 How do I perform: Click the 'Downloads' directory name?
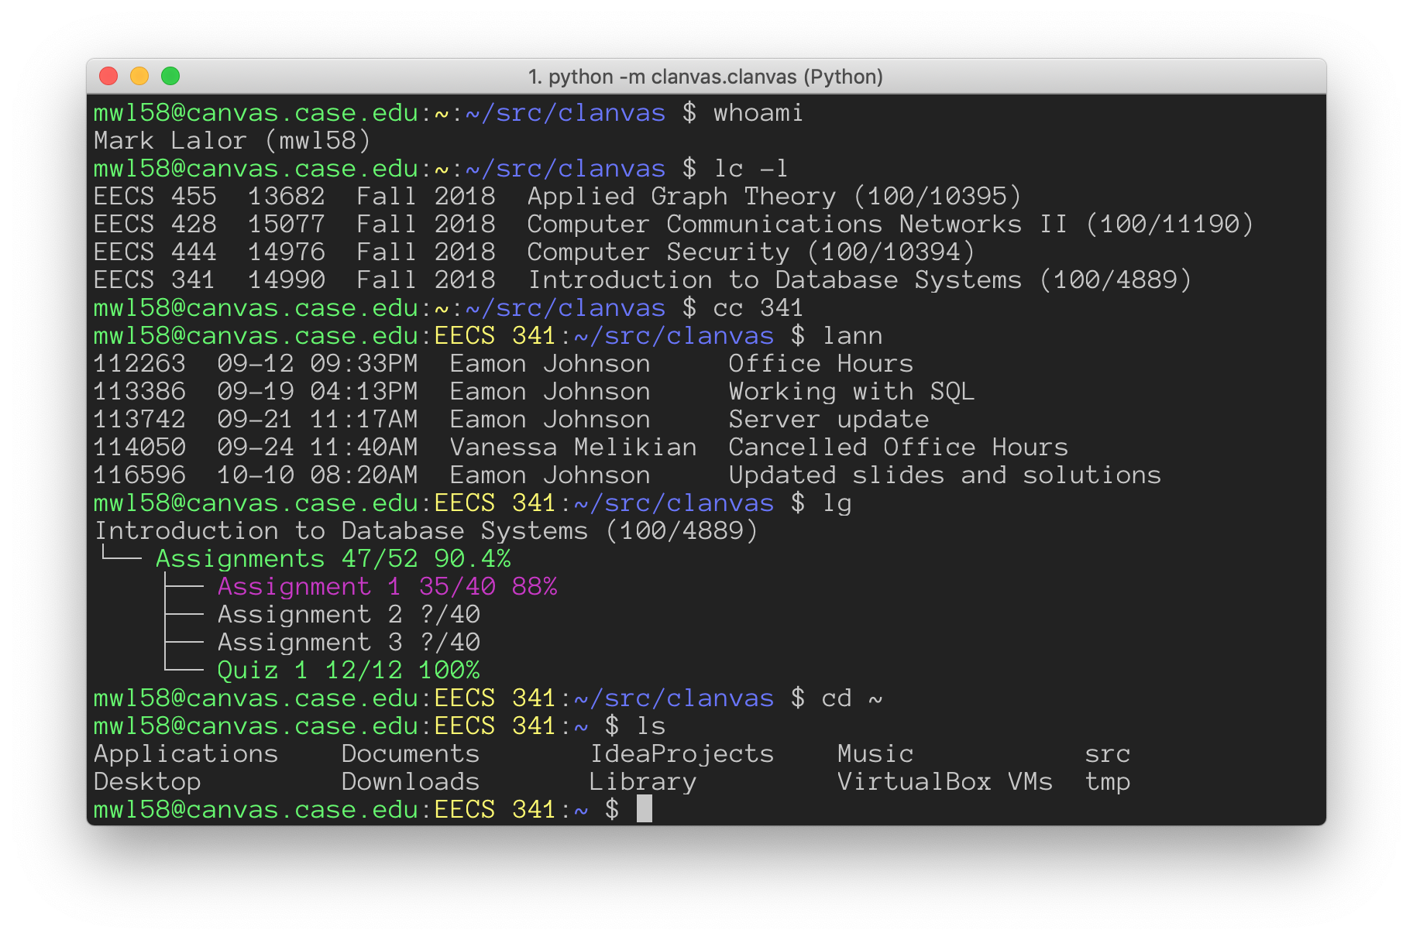pyautogui.click(x=411, y=782)
